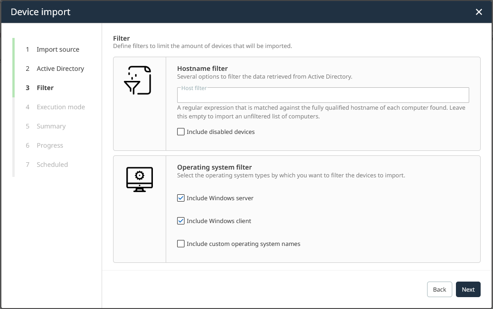Select step 7 Scheduled
Viewport: 493px width, 309px height.
click(x=52, y=165)
